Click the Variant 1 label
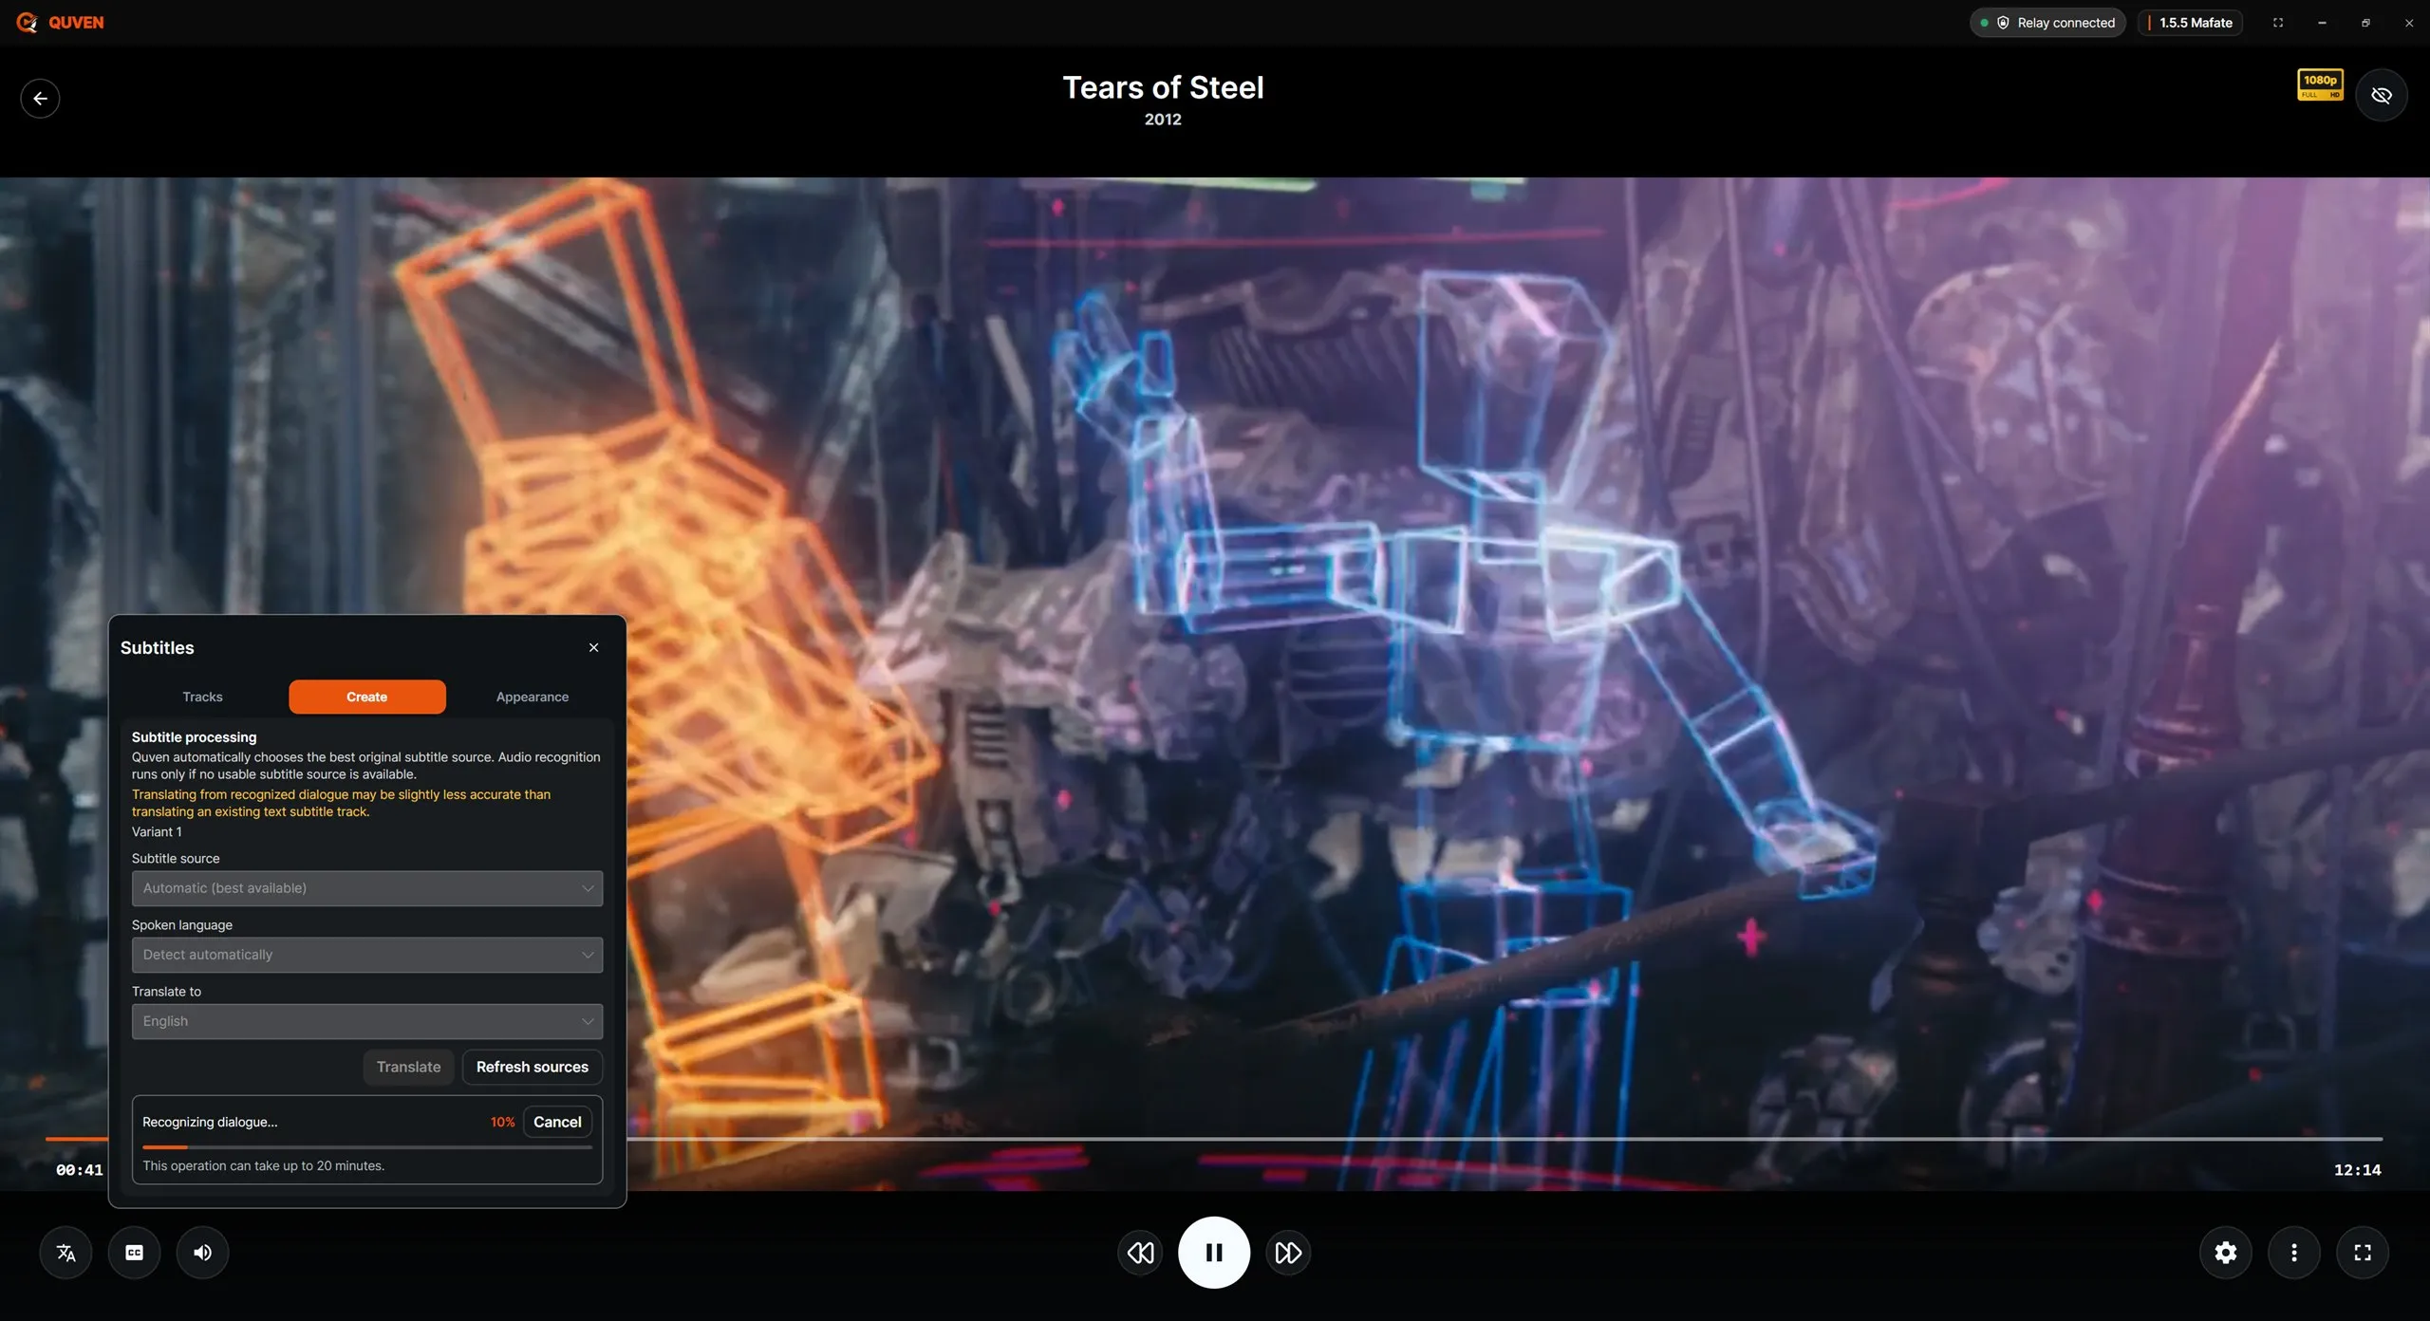Viewport: 2430px width, 1321px height. tap(157, 831)
